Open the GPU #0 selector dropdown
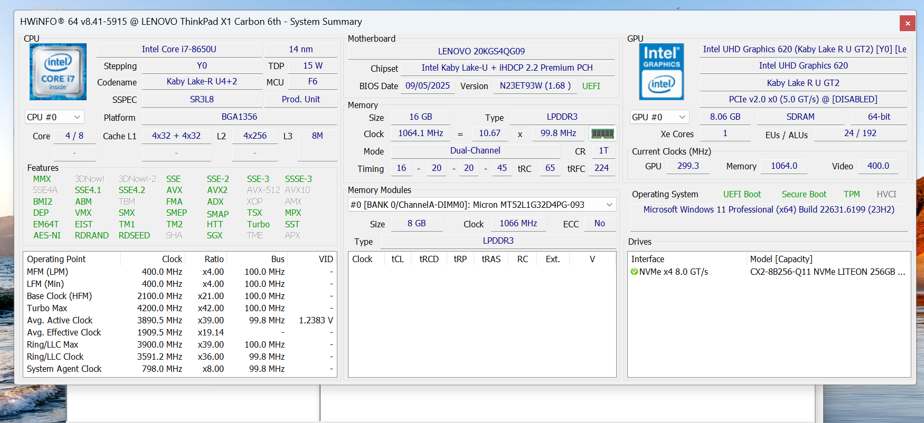924x423 pixels. click(659, 117)
